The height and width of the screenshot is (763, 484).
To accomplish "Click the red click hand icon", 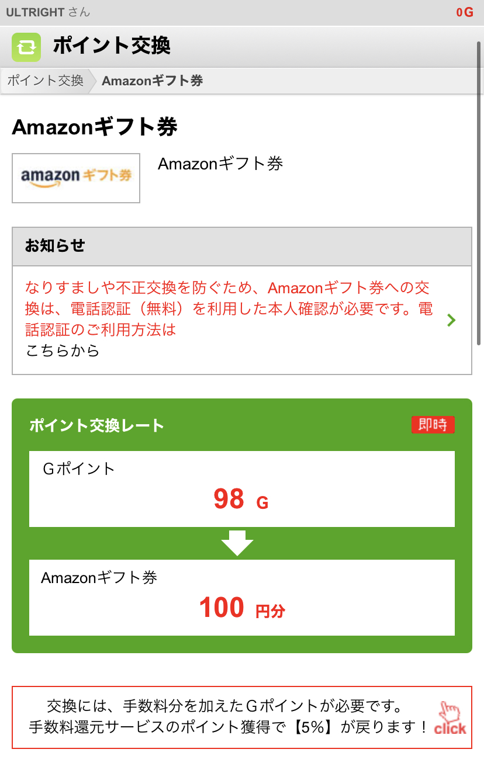I will tap(450, 718).
